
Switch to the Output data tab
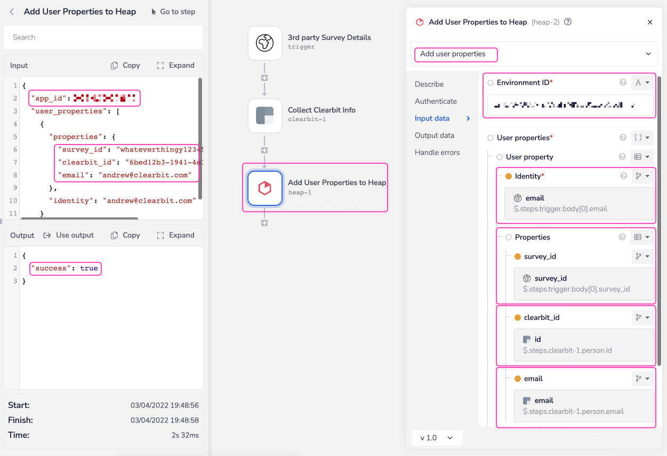(435, 135)
